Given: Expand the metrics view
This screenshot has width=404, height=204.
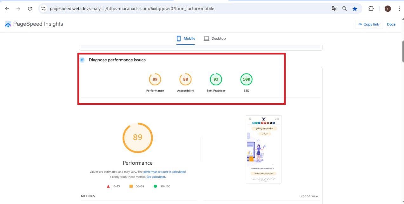Looking at the screenshot, I should click(308, 196).
